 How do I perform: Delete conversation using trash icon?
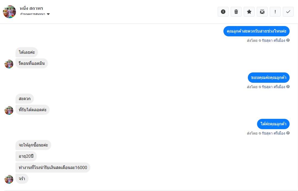pos(236,12)
